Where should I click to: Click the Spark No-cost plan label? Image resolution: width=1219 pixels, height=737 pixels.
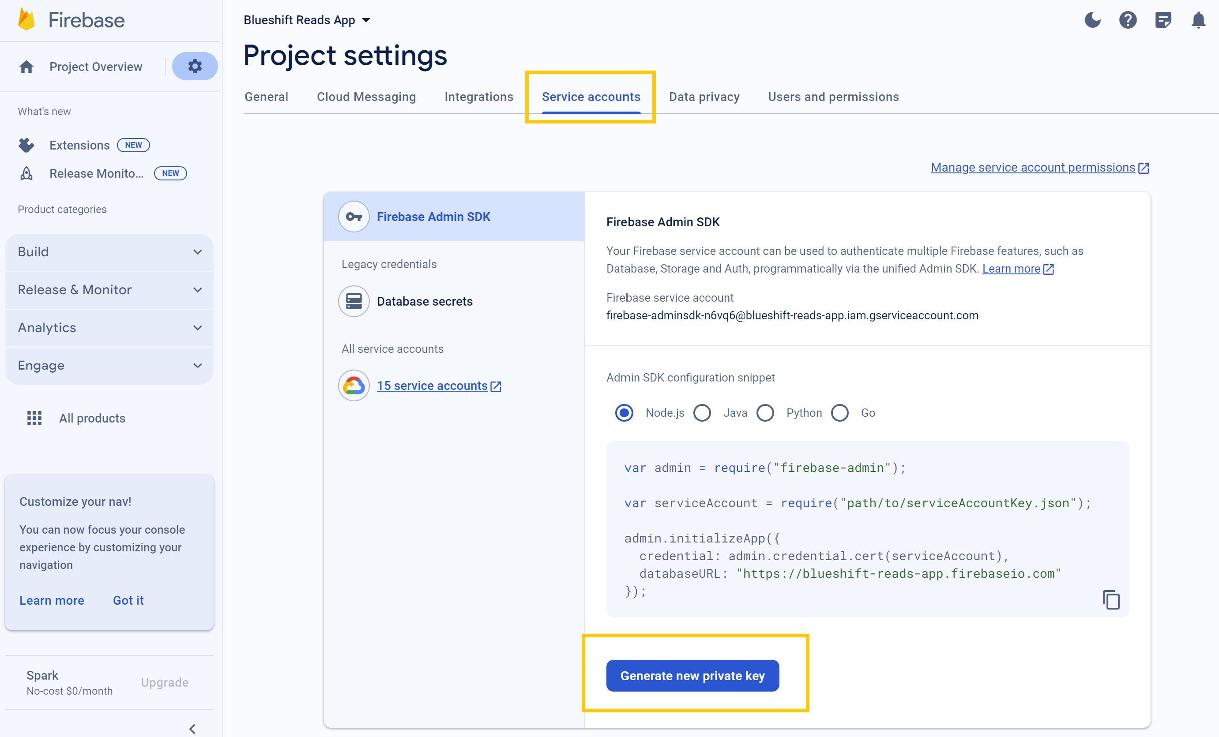point(69,683)
